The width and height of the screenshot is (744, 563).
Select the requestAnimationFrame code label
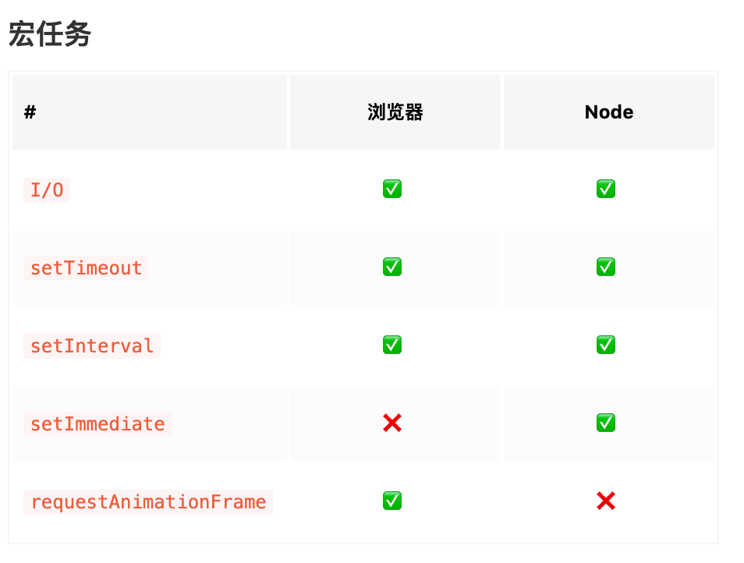148,502
